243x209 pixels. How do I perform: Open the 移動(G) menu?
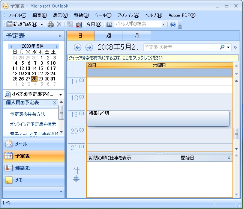[x=81, y=15]
